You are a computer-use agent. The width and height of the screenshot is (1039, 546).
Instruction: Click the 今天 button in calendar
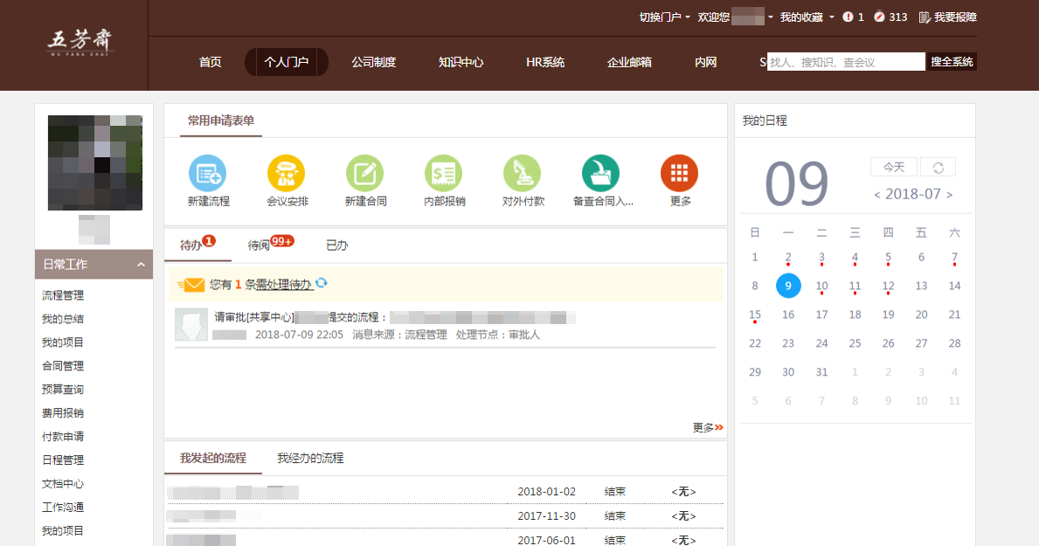(x=893, y=167)
